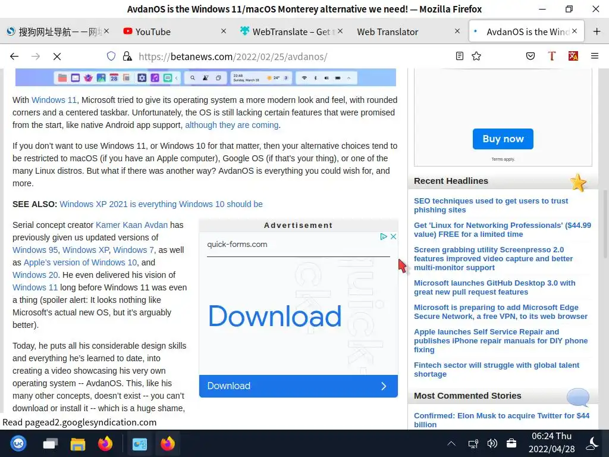Open a new tab
The image size is (609, 457).
(597, 32)
